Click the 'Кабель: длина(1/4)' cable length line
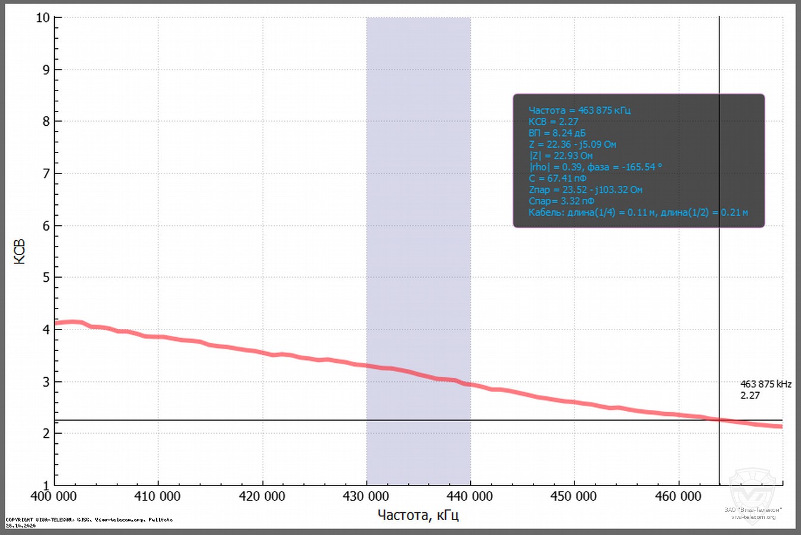Image resolution: width=801 pixels, height=535 pixels. point(638,212)
